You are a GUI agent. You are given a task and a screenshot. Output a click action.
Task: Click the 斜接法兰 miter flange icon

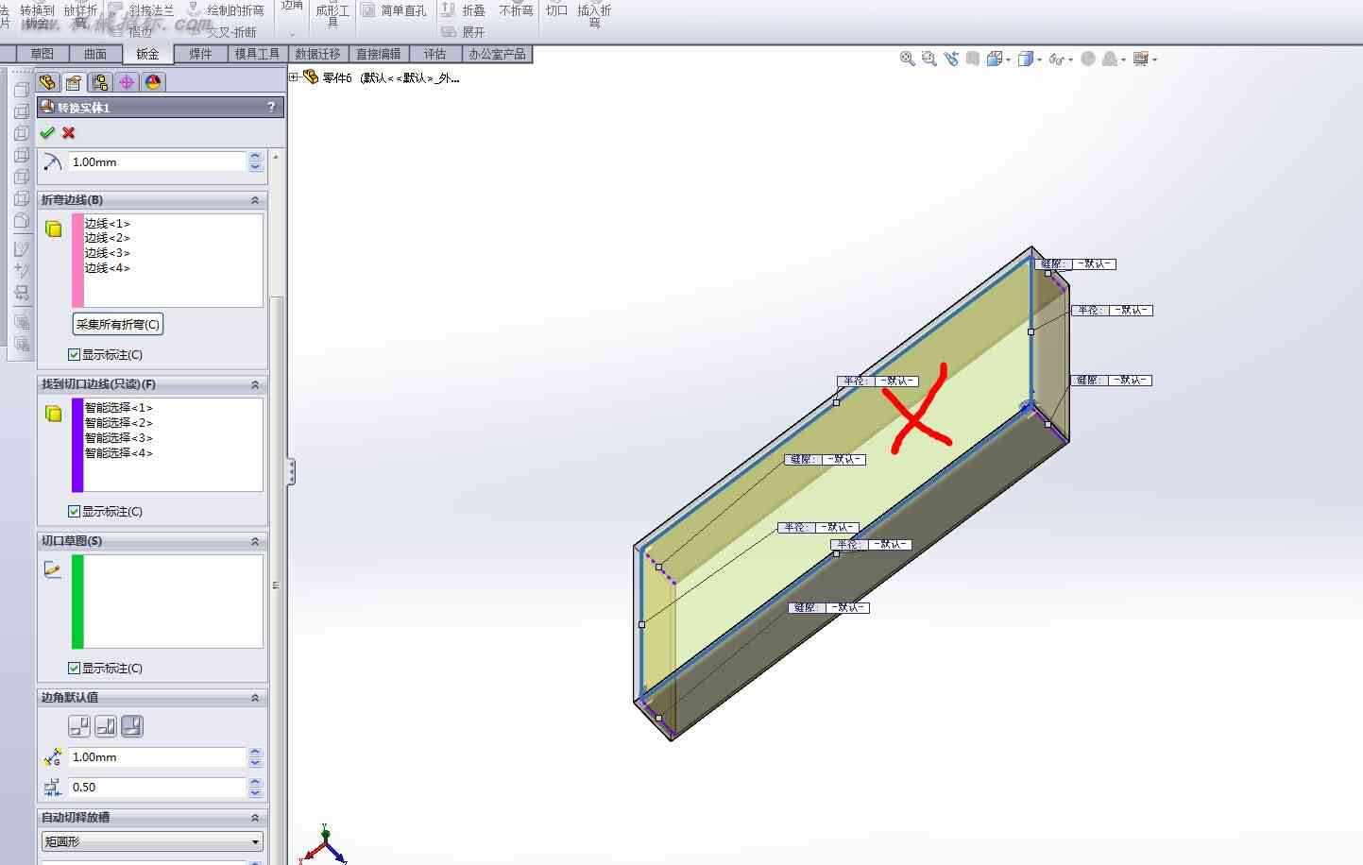[x=115, y=10]
